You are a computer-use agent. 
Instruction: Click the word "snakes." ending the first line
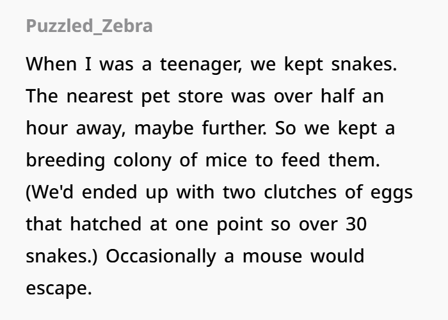(364, 64)
